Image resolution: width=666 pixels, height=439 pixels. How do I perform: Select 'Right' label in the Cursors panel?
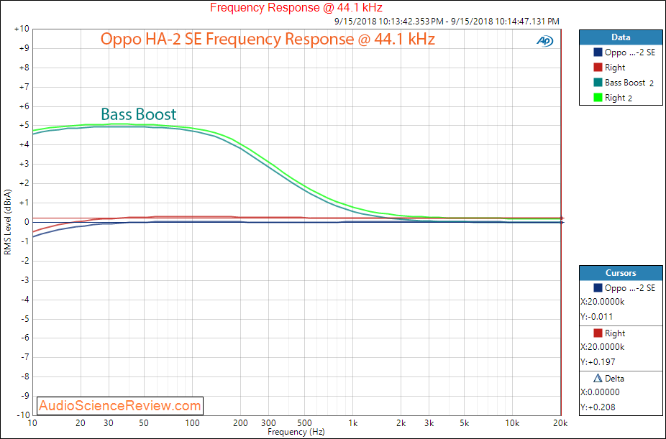[x=615, y=333]
